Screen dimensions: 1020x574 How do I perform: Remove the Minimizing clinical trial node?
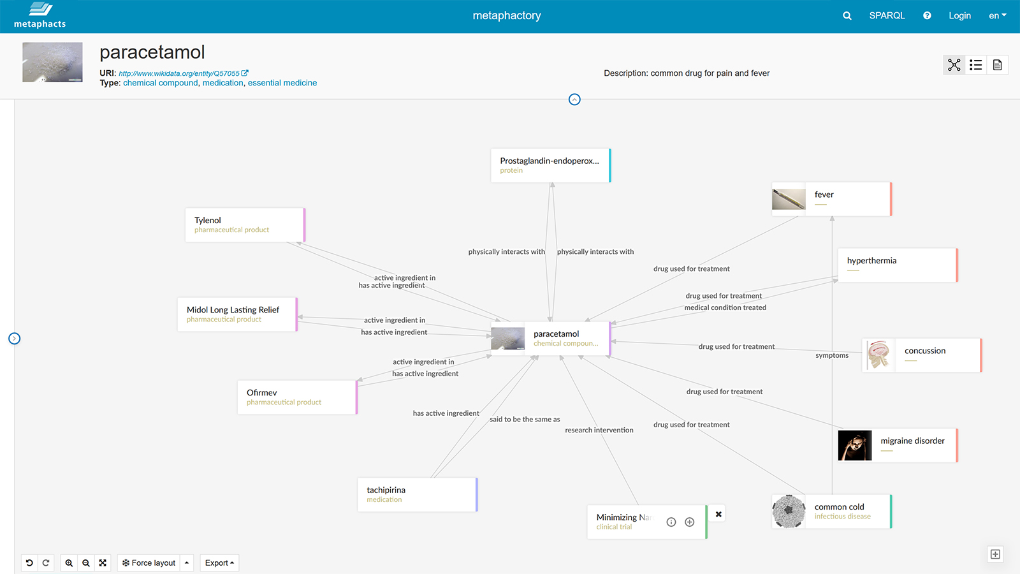point(718,514)
